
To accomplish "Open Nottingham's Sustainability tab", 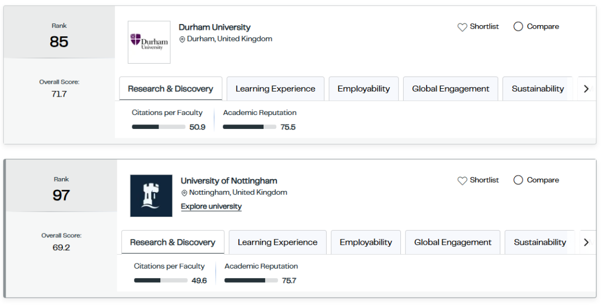I will [x=539, y=242].
